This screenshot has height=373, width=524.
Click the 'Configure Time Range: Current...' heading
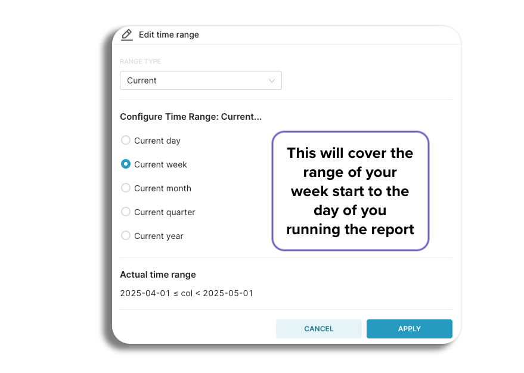(191, 117)
